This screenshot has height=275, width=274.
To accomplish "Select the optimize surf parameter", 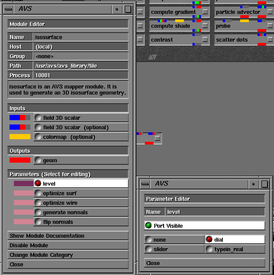I will (x=81, y=193).
